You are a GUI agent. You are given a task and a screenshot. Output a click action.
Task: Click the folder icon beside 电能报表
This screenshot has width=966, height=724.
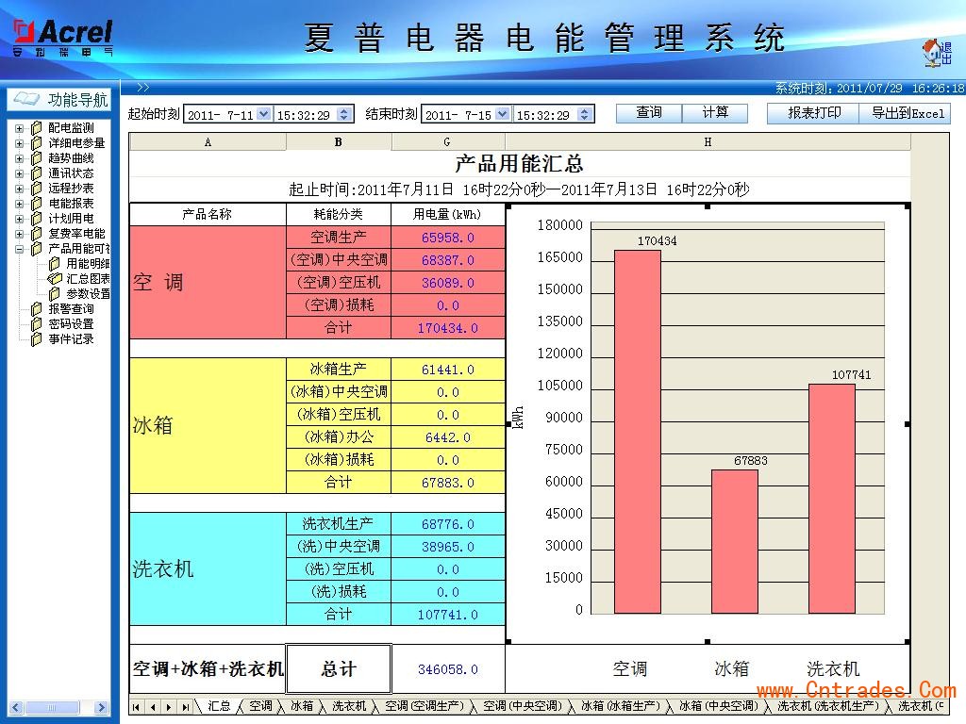37,204
